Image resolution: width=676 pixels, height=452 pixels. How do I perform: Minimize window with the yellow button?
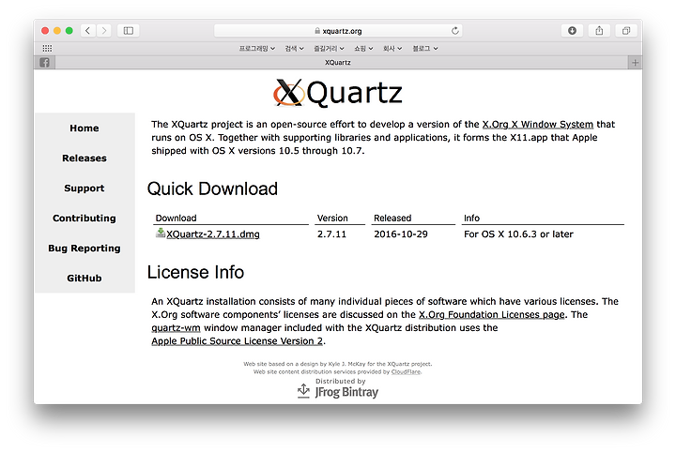(x=57, y=31)
